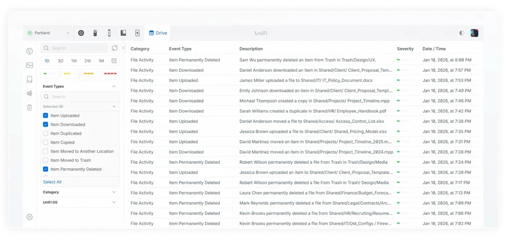Filter by green low severity level

[50, 74]
